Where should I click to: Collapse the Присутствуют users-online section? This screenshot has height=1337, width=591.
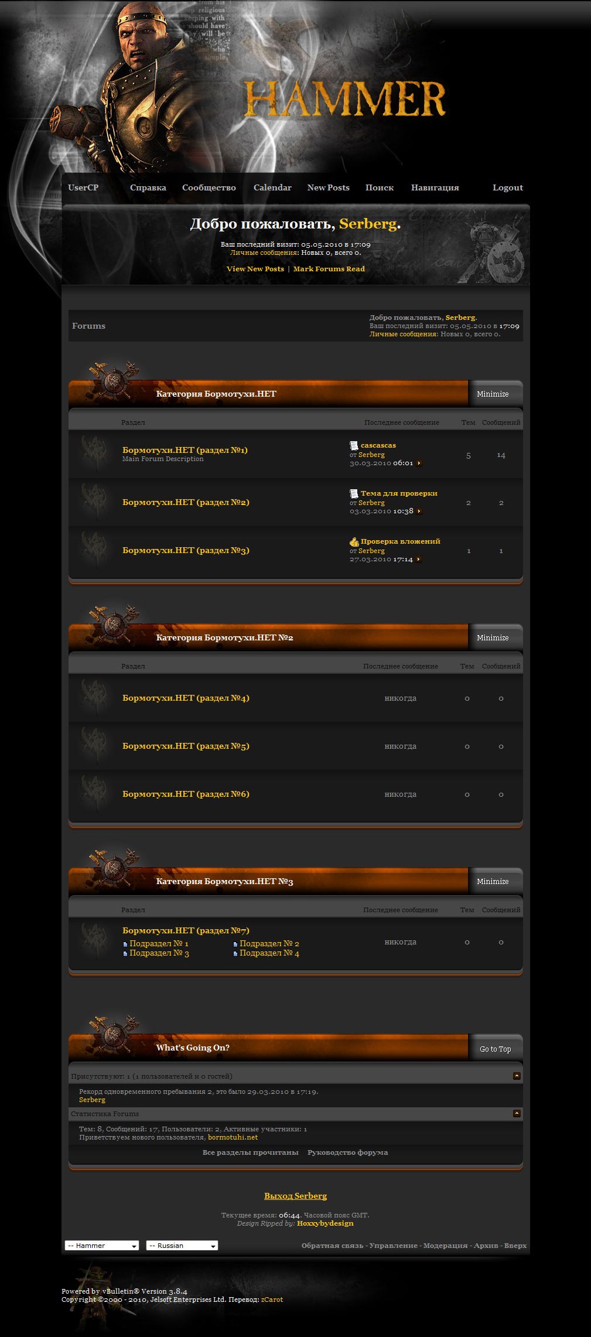[517, 1076]
